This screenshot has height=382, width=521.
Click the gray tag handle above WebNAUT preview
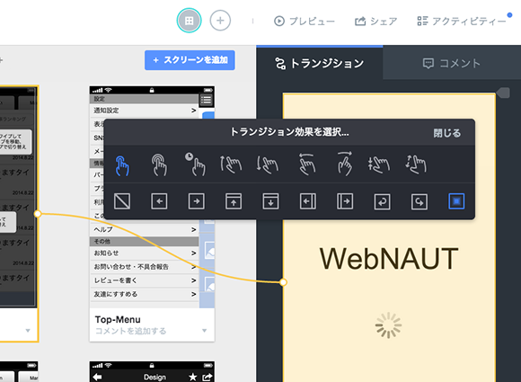(x=503, y=93)
